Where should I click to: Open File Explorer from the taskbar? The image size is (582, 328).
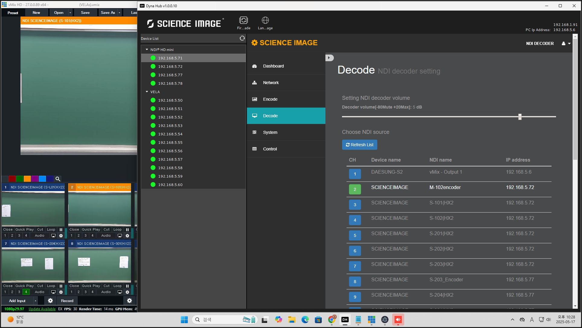(x=292, y=320)
